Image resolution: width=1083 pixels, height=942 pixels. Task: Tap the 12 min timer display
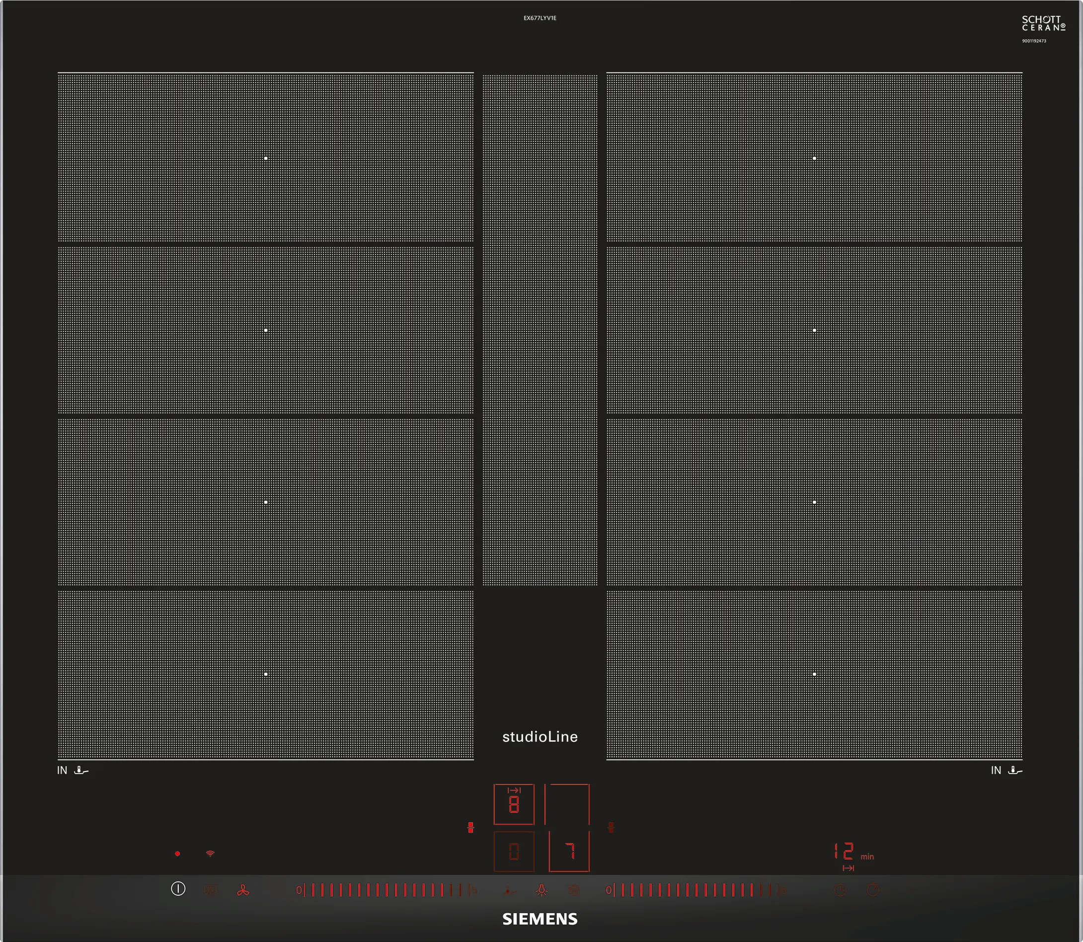pos(845,852)
